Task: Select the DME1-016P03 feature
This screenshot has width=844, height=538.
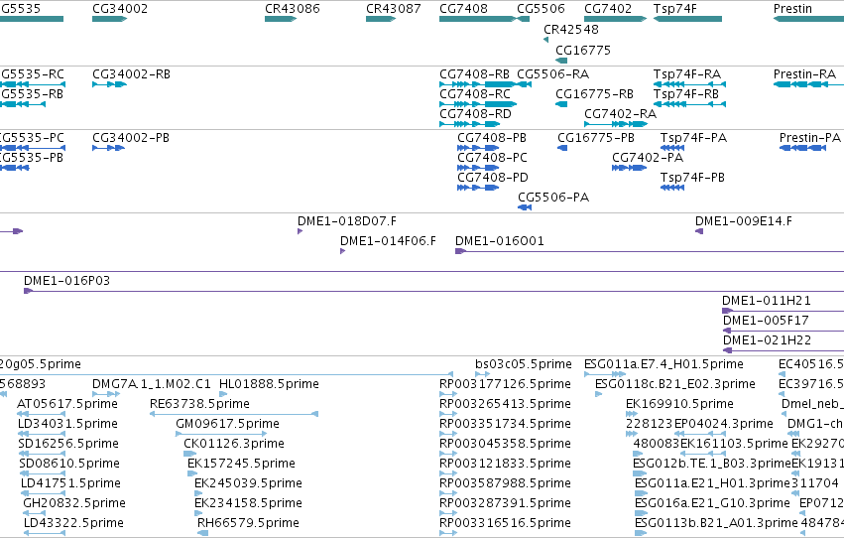Action: pyautogui.click(x=66, y=281)
